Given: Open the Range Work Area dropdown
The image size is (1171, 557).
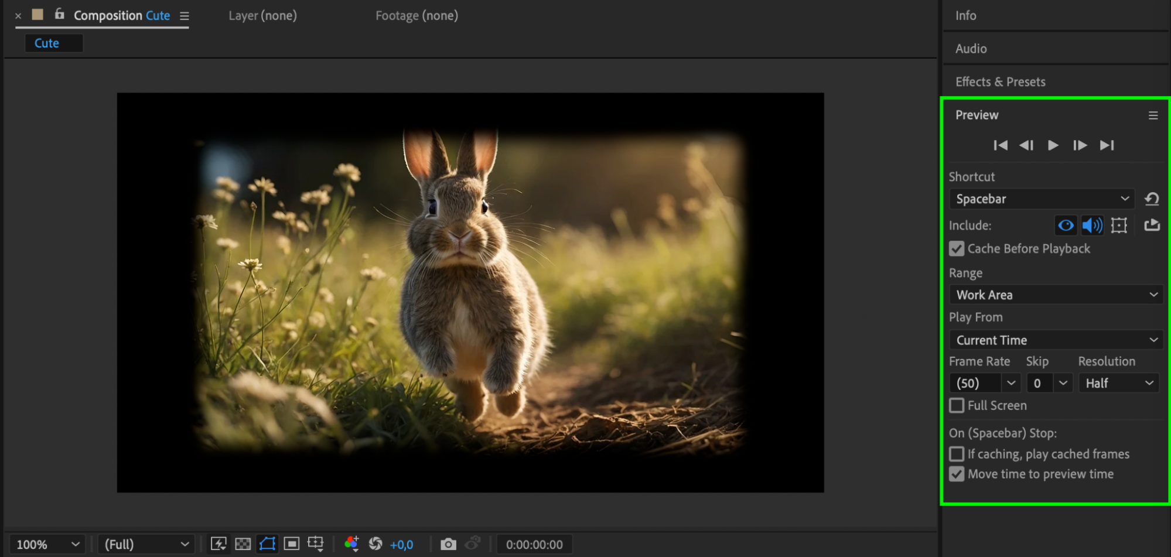Looking at the screenshot, I should 1056,295.
